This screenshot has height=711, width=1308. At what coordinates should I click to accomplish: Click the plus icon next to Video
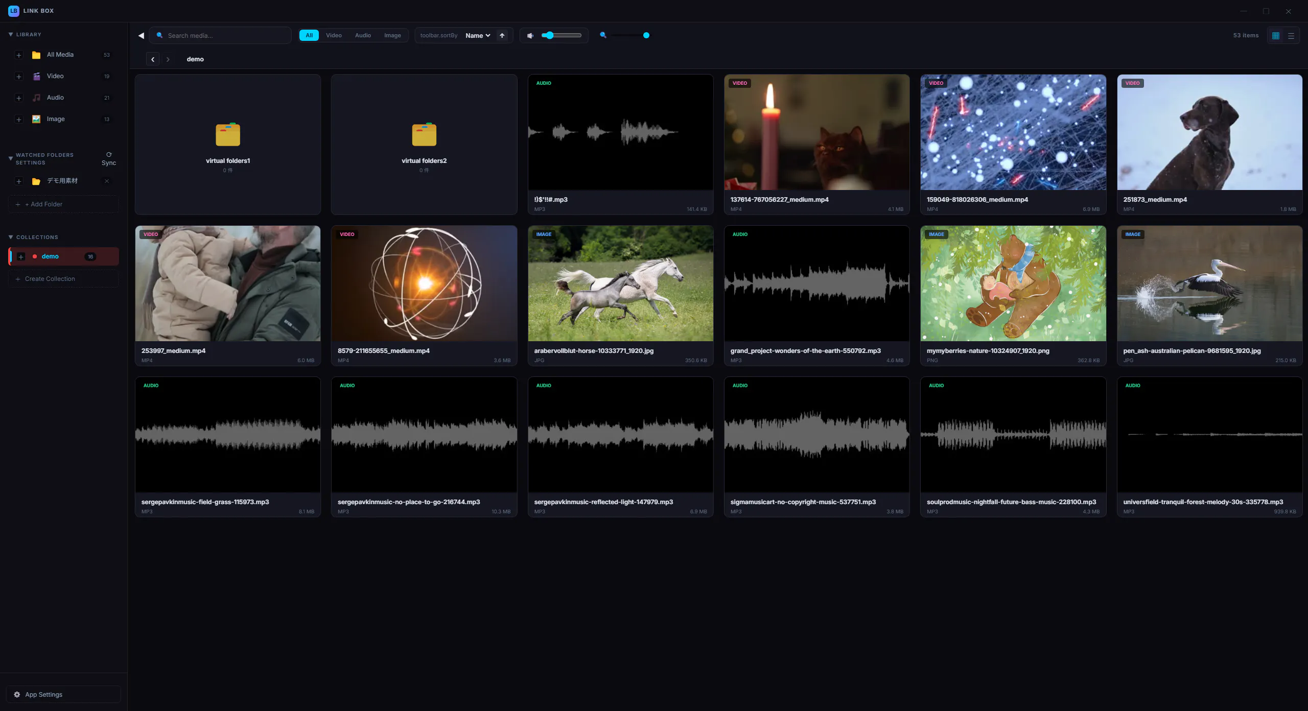pyautogui.click(x=19, y=77)
